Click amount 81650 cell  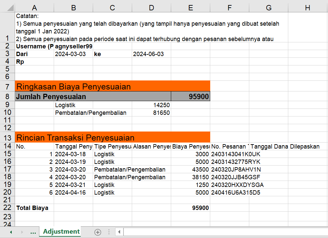[x=151, y=112]
